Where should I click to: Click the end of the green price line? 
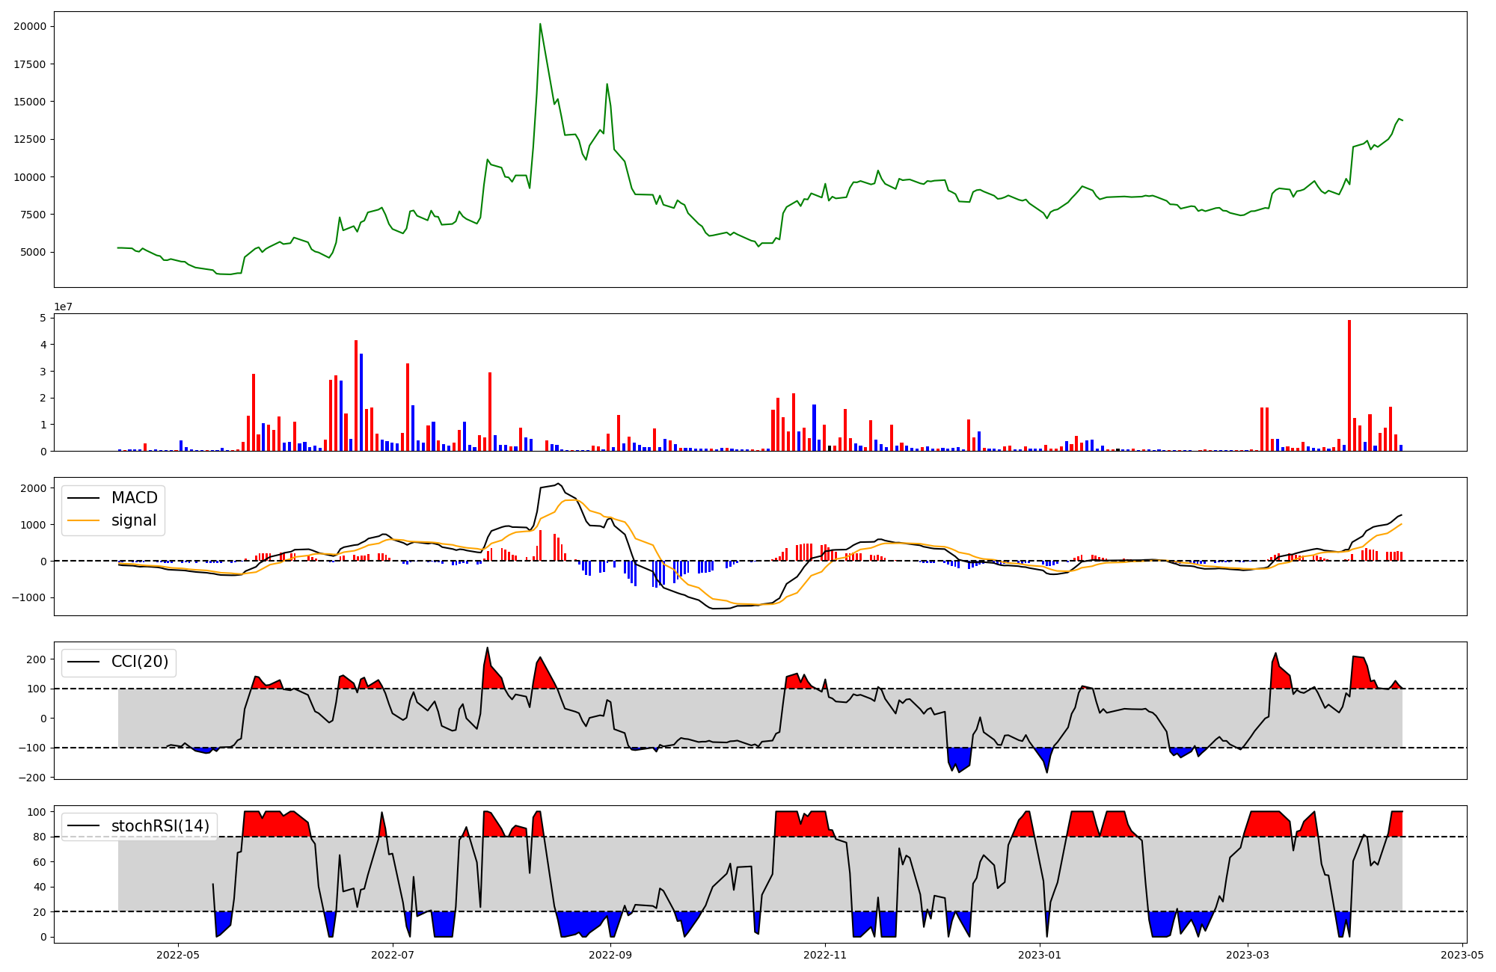(1402, 120)
